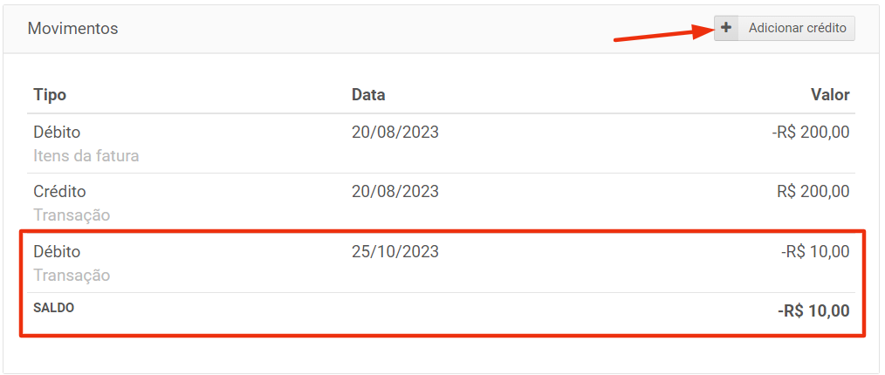885x375 pixels.
Task: Click the Itens da fatura description
Action: point(86,156)
